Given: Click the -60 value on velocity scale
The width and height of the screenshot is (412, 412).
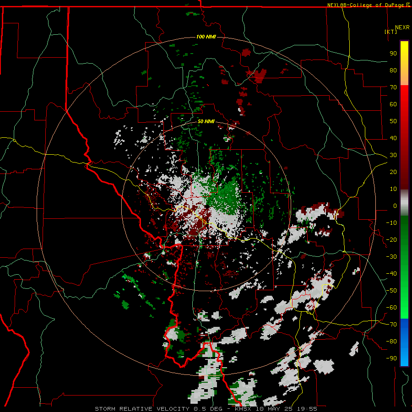Looking at the screenshot, I should click(391, 308).
